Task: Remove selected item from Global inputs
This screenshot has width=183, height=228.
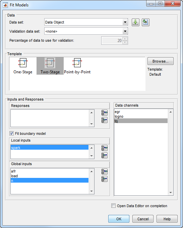Action: click(105, 179)
